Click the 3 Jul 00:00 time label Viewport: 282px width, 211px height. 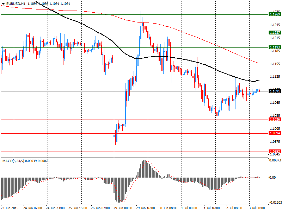[x=257, y=208]
